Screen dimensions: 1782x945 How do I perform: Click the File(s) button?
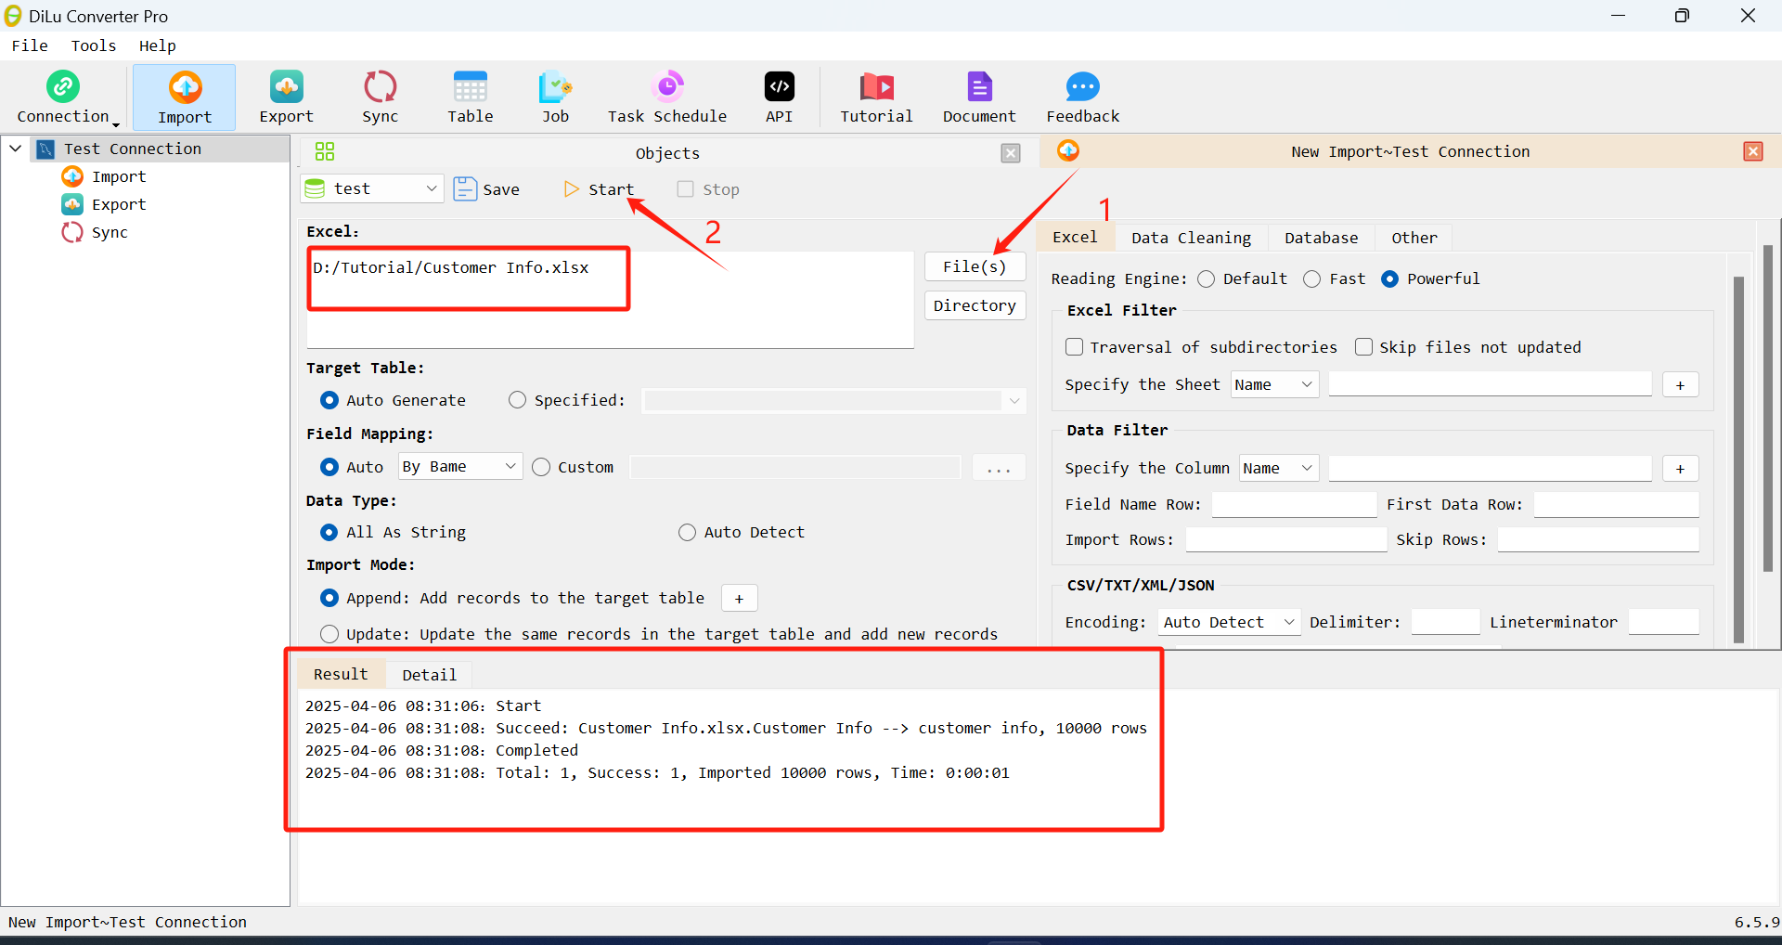pos(975,266)
